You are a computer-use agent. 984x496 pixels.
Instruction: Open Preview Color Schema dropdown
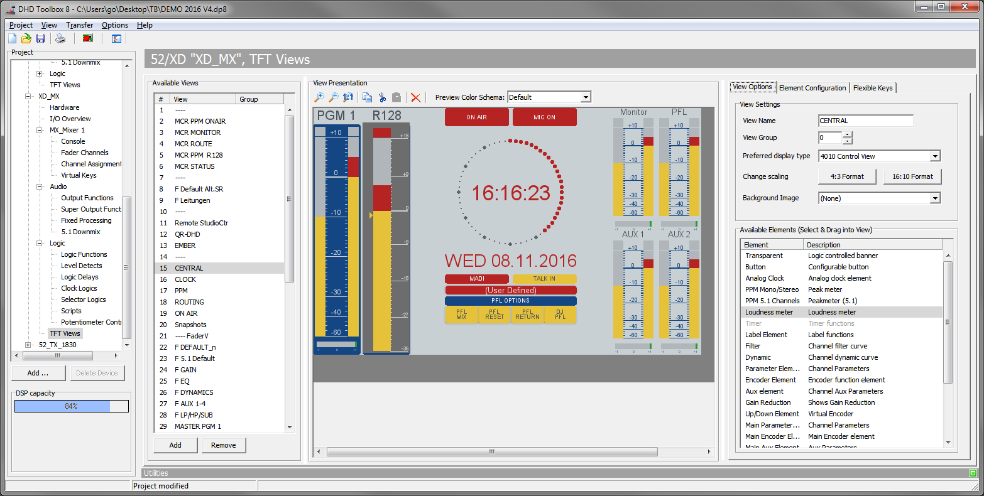click(x=586, y=97)
